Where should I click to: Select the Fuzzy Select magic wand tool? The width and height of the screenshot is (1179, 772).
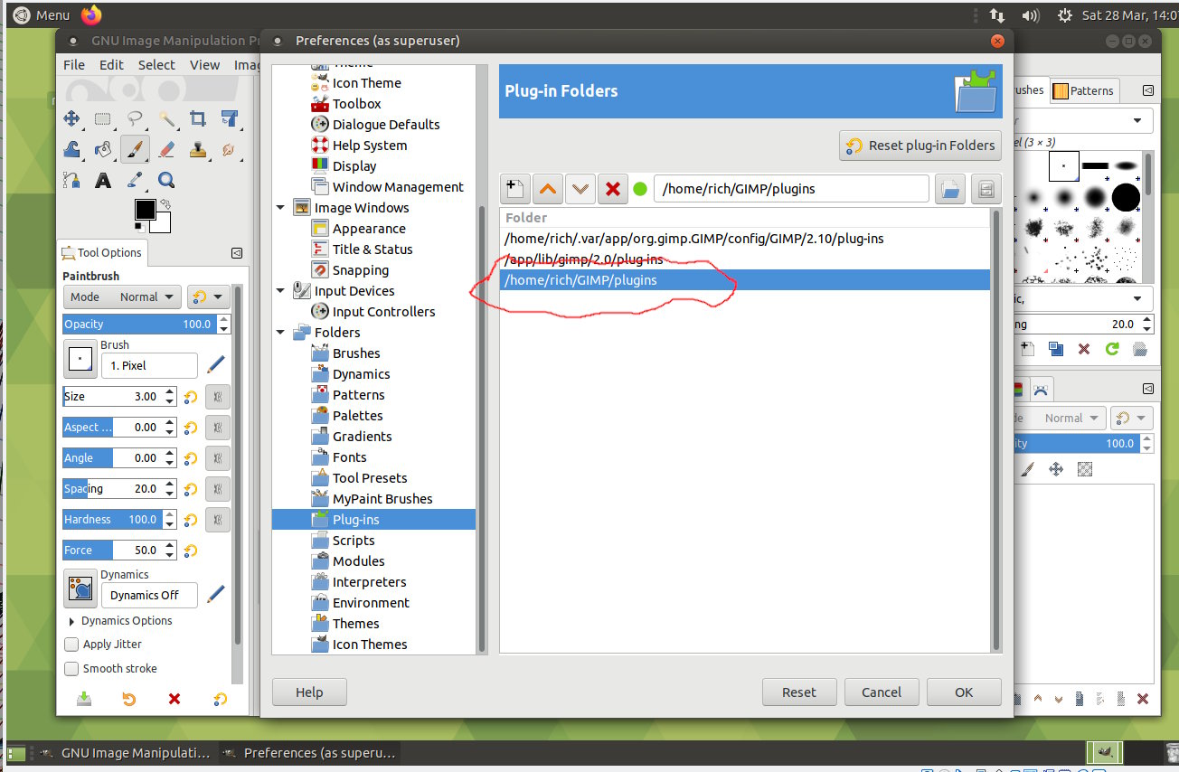[166, 118]
